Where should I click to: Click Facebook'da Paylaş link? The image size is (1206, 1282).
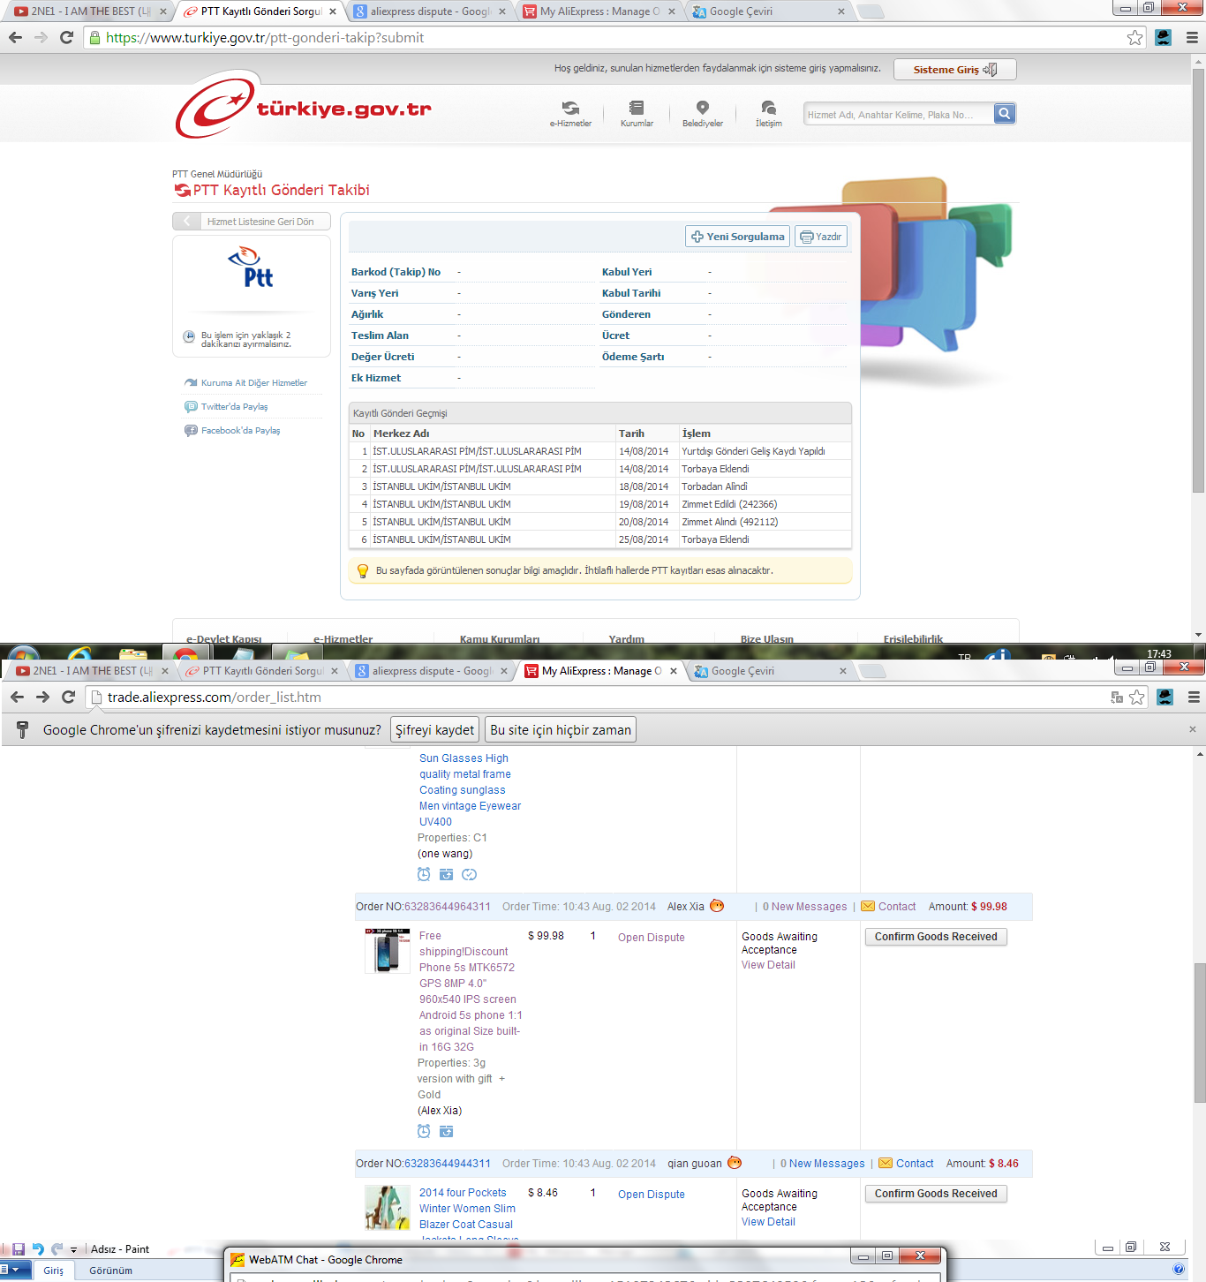tap(240, 431)
